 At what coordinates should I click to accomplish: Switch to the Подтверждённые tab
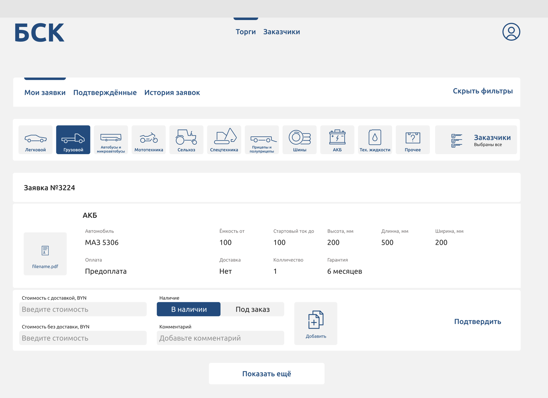(105, 93)
